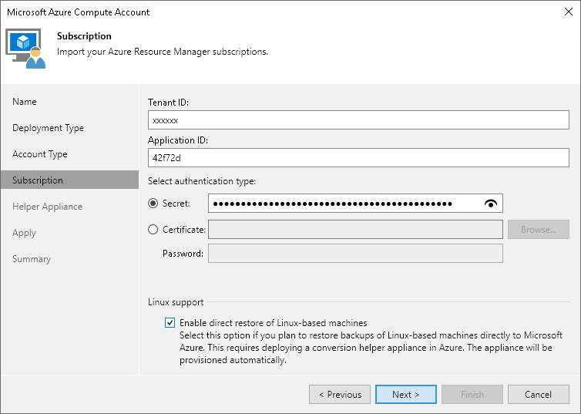Viewport: 581px width, 414px height.
Task: Select the Subscription step in sidebar
Action: [69, 180]
